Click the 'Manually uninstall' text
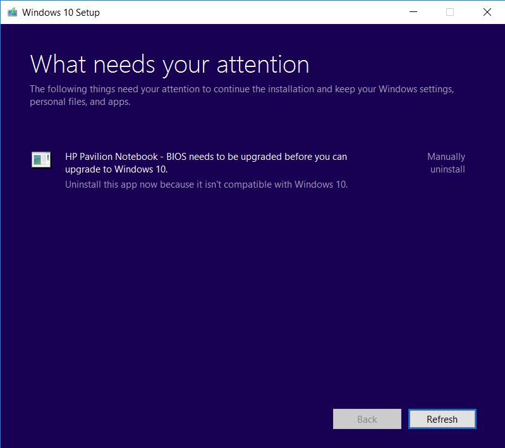The image size is (505, 448). (447, 163)
